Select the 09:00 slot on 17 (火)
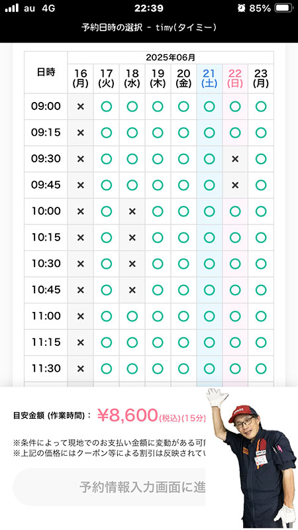 coord(107,107)
